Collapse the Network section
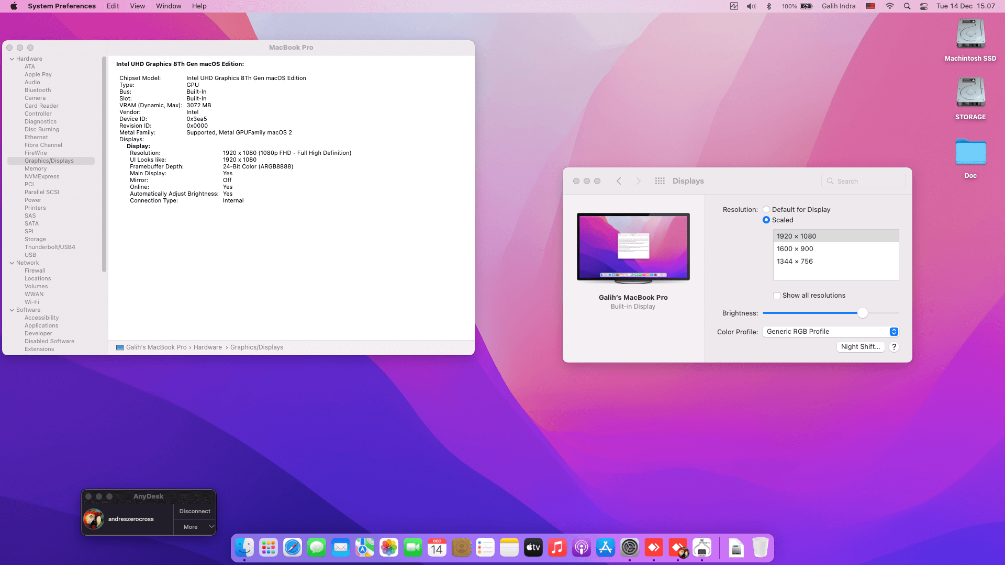Screen dimensions: 1005x565 tap(12, 263)
